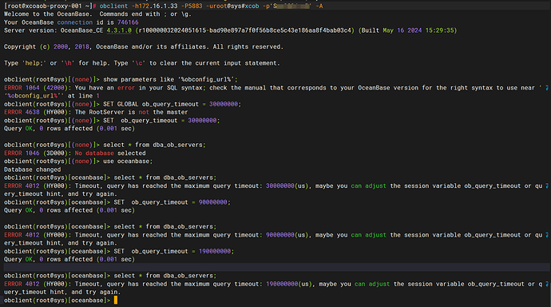The width and height of the screenshot is (551, 307).
Task: Click the SET GLOBAL ob_query_timeout command
Action: click(x=172, y=104)
